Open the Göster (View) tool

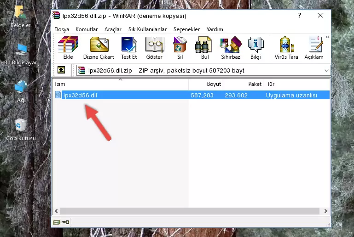pyautogui.click(x=154, y=48)
